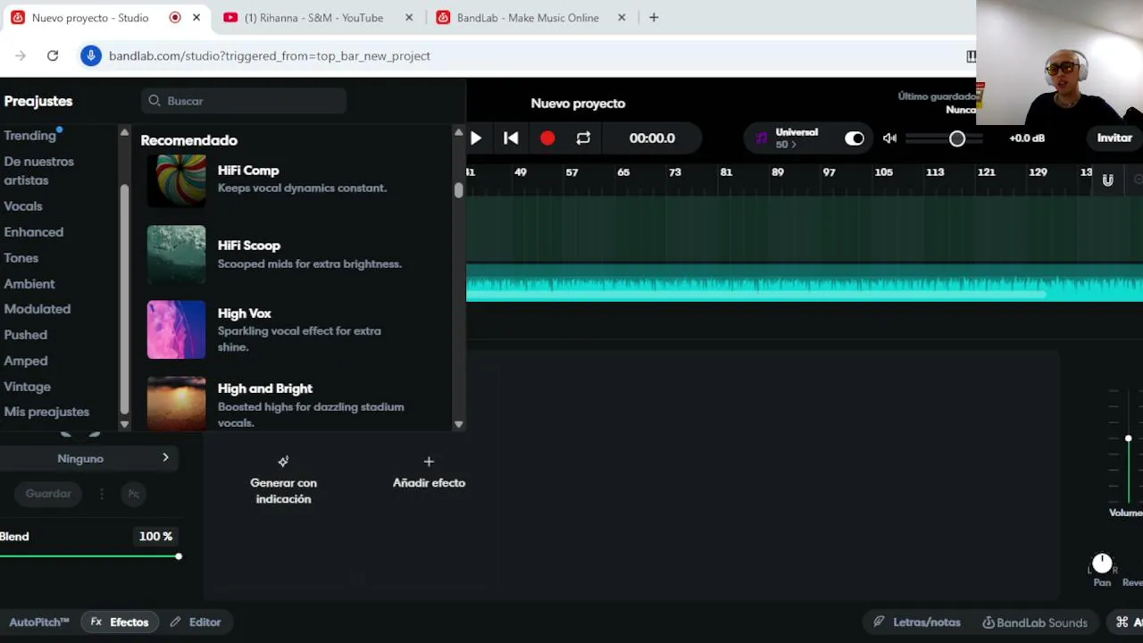
Task: Click the Nuevo proyecto project title
Action: (578, 104)
